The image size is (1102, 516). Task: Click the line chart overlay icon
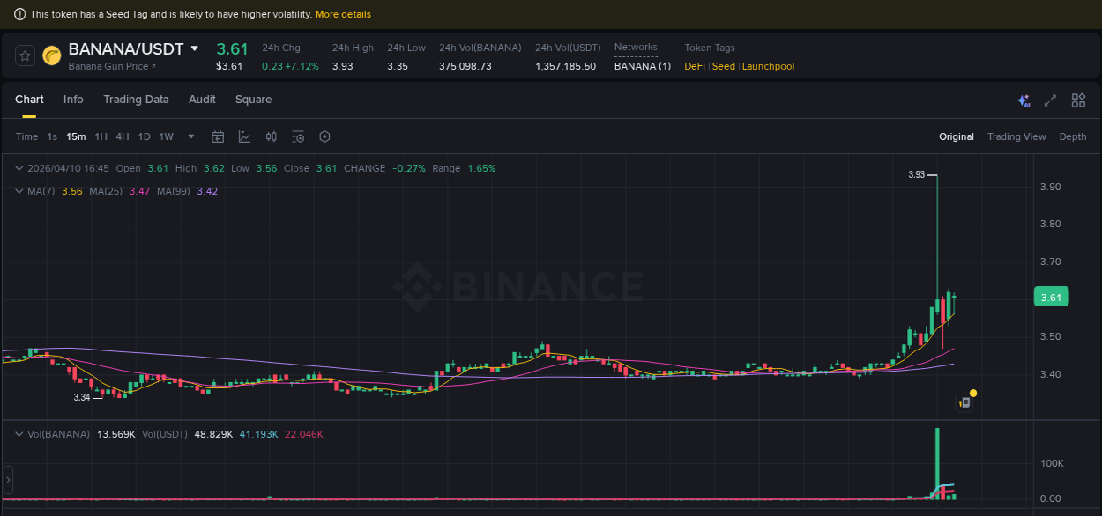point(244,136)
